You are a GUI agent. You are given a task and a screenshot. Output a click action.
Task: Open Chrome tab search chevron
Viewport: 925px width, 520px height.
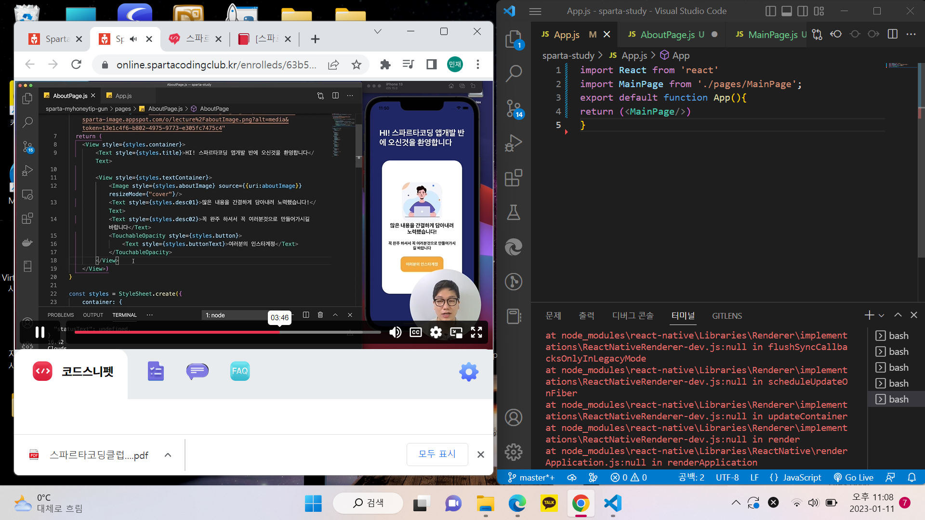[378, 32]
